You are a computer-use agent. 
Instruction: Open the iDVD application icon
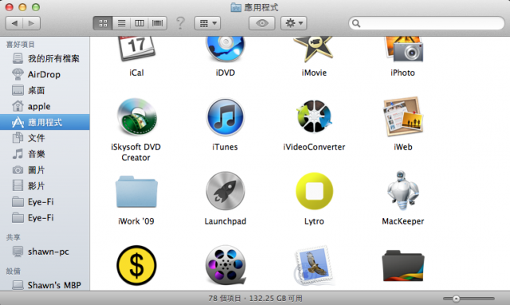225,49
